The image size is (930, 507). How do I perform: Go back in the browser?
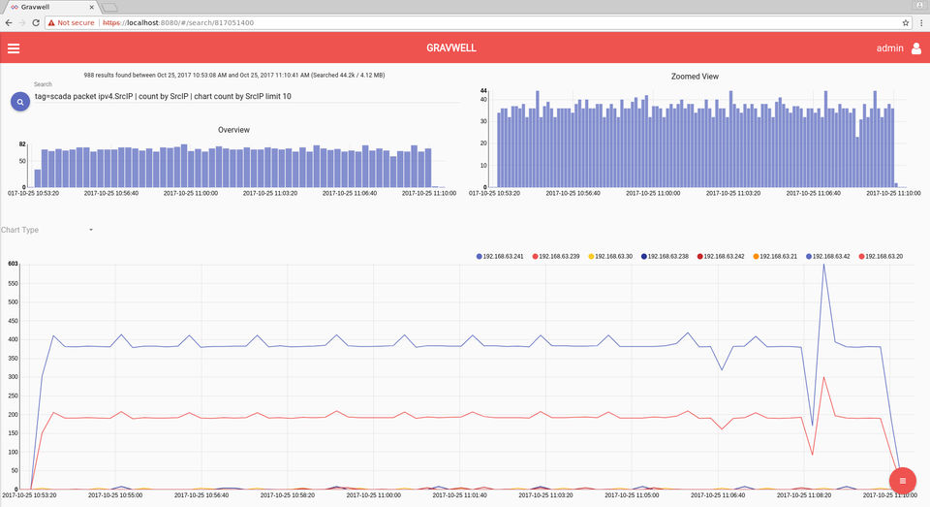click(9, 22)
